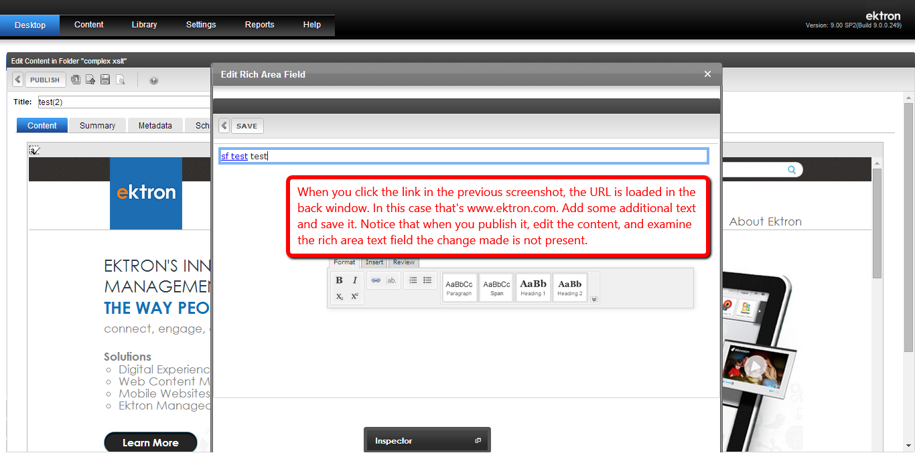Go back using the arrow beside PUBLISH
Screen dimensions: 915x453
click(18, 80)
